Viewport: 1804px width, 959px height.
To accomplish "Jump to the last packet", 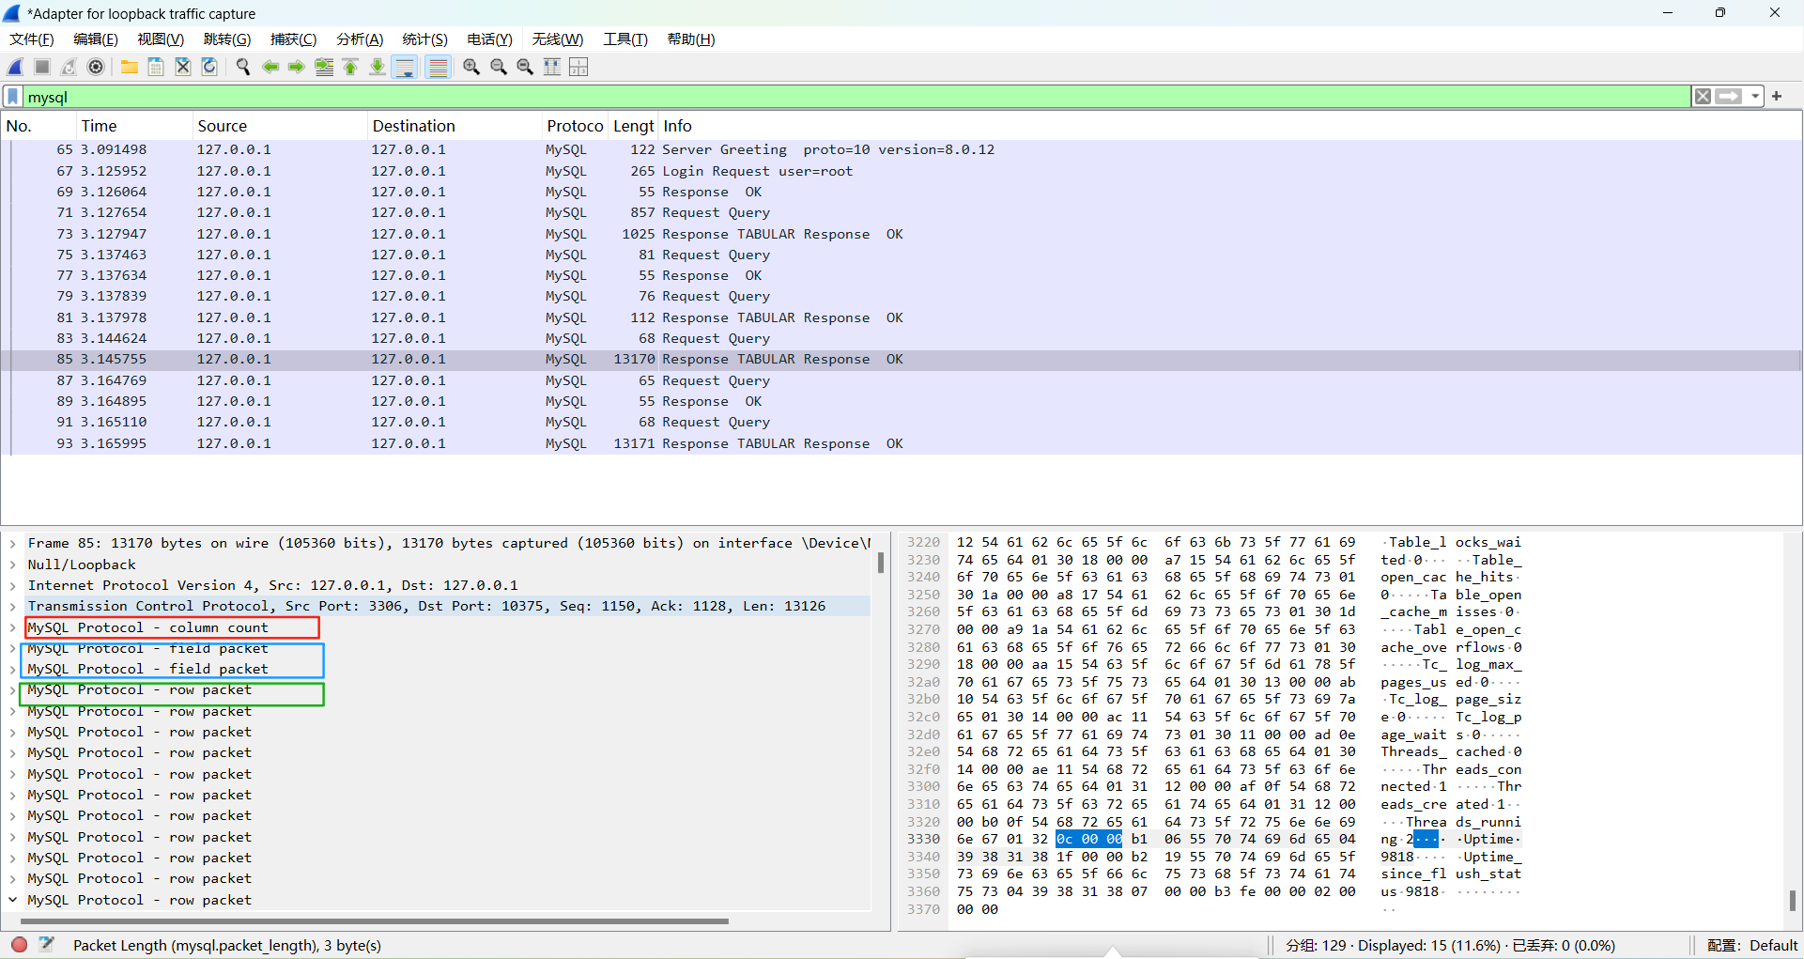I will pos(377,67).
